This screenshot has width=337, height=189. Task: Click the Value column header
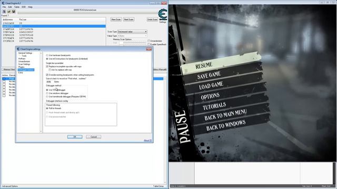pos(23,19)
